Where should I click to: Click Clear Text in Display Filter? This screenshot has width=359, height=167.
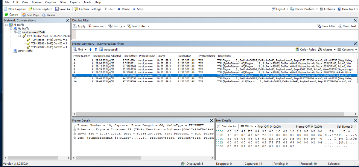click(x=347, y=26)
